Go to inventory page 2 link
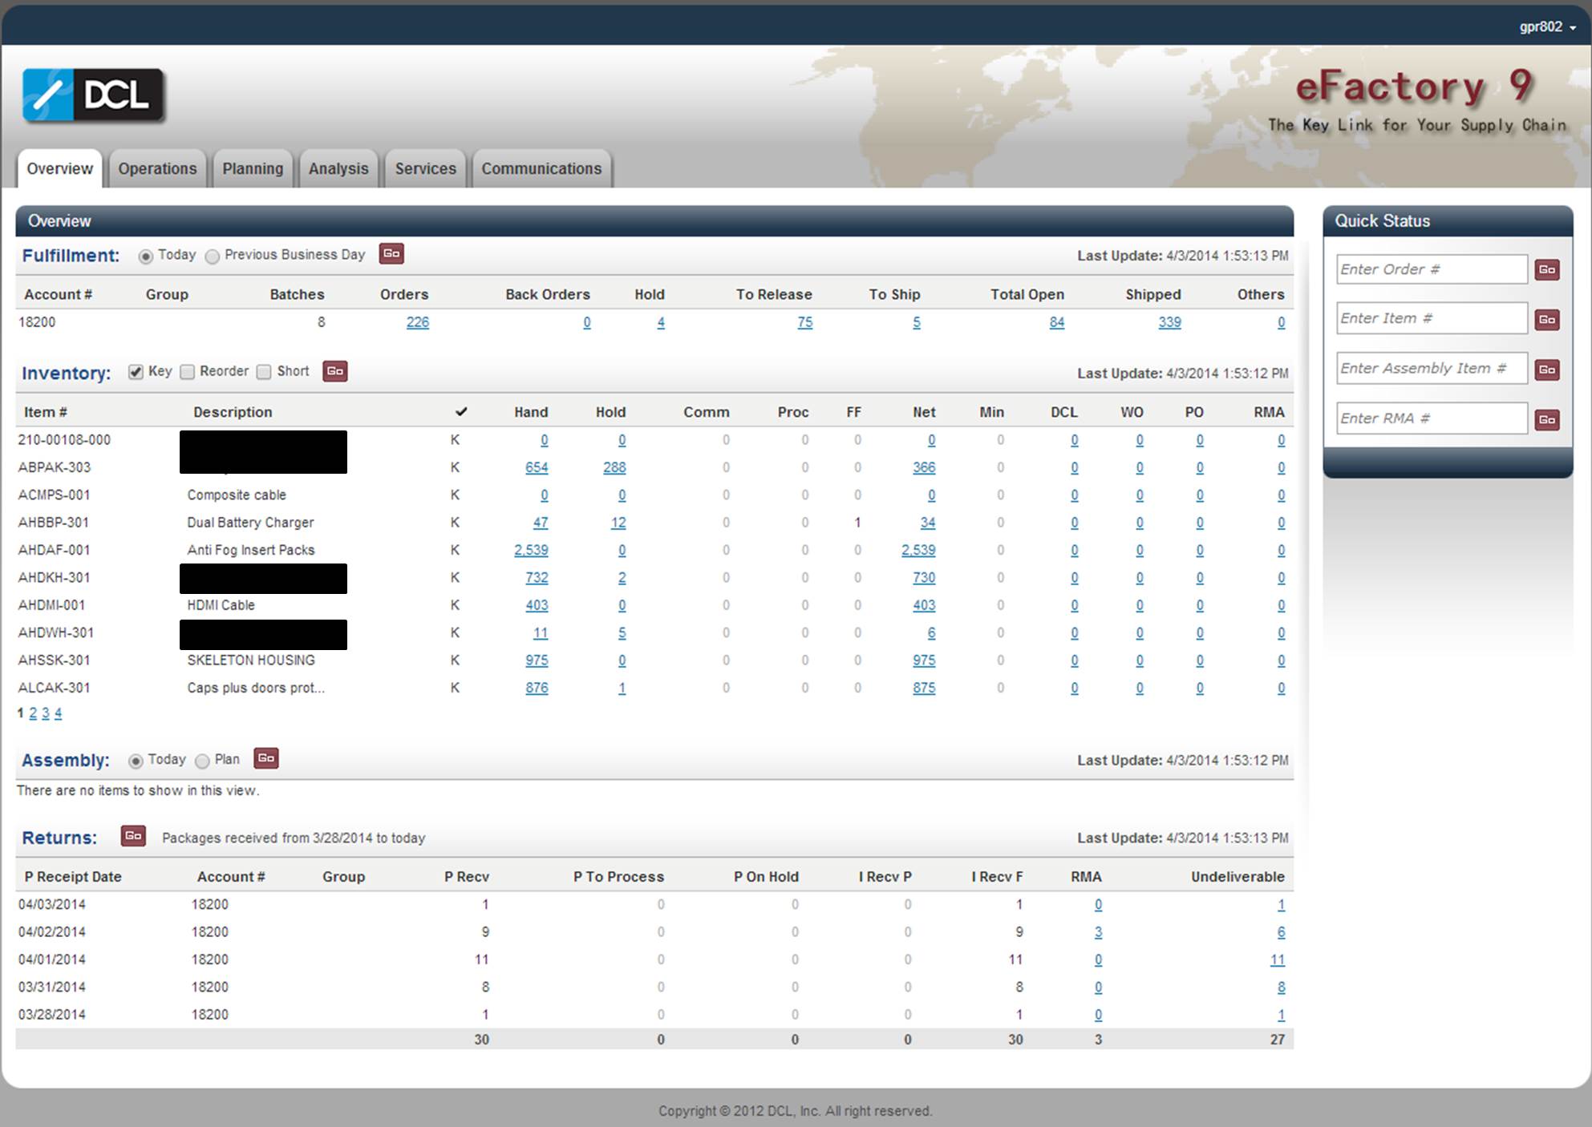Image resolution: width=1592 pixels, height=1127 pixels. click(33, 713)
